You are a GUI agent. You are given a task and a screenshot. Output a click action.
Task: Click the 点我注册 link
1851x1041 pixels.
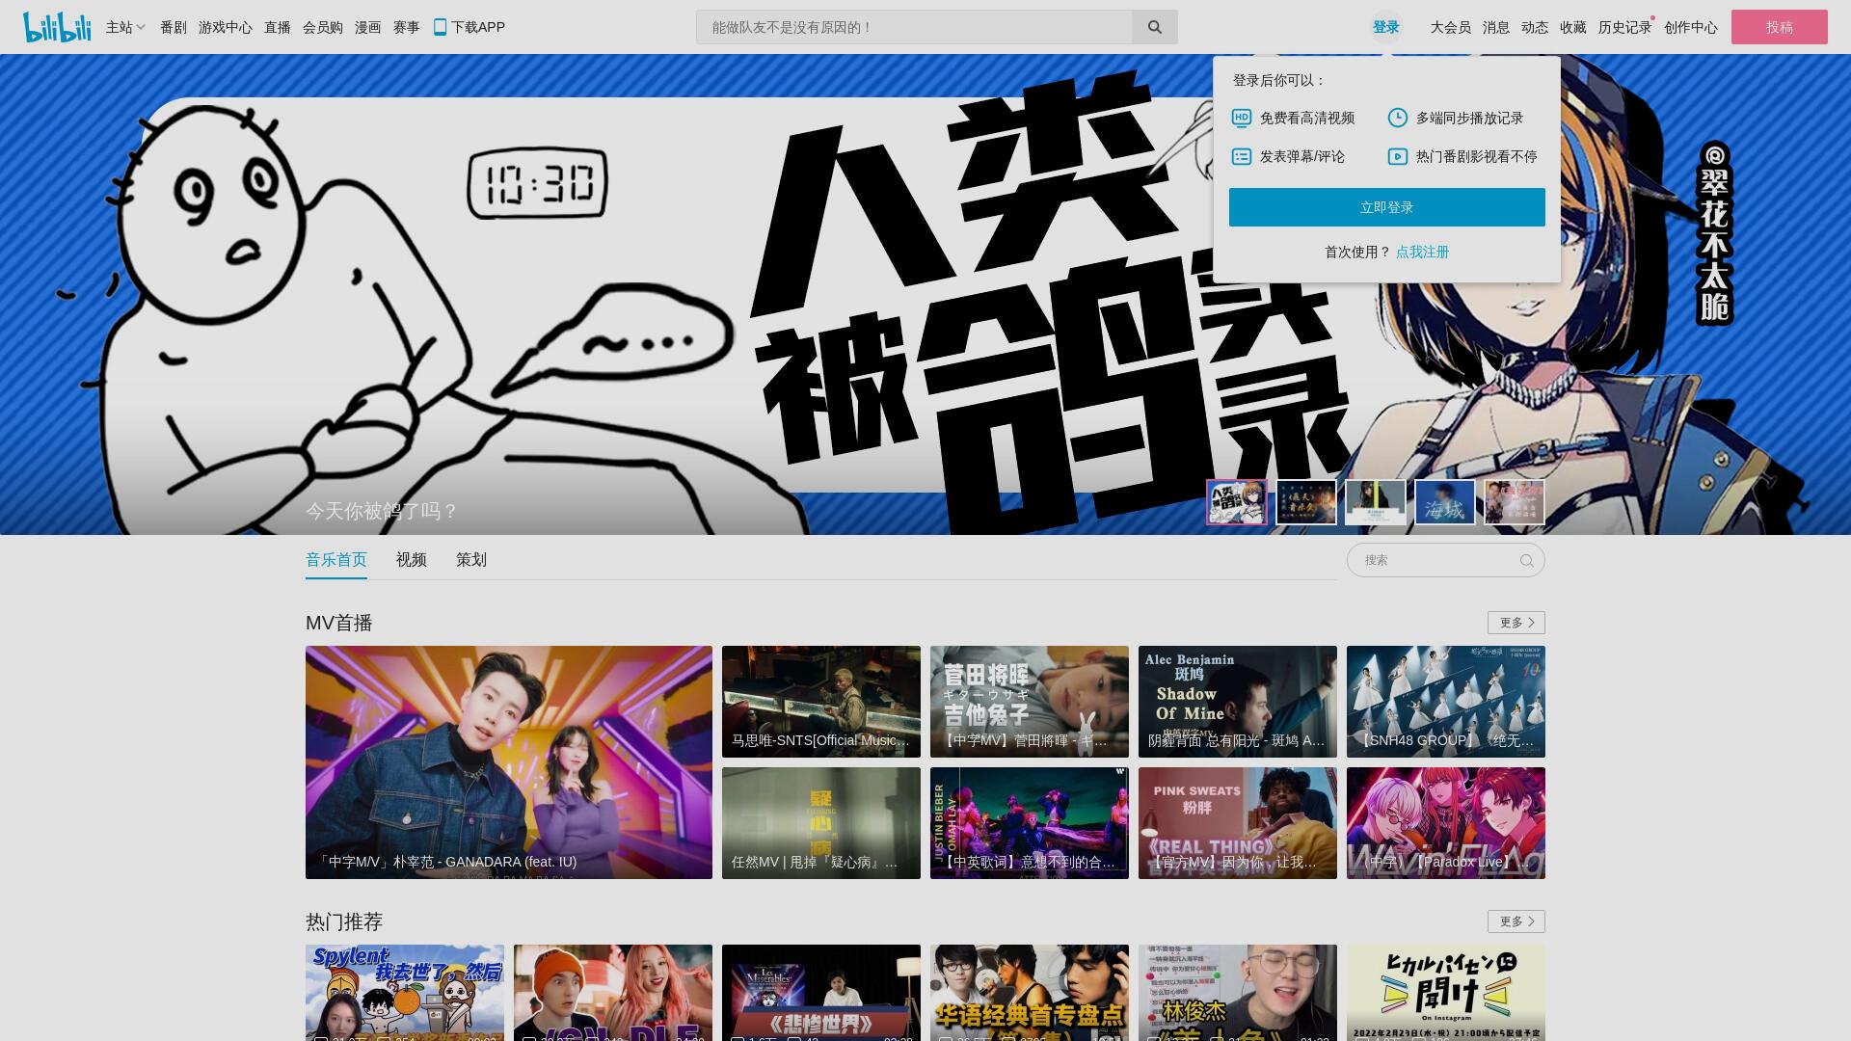tap(1423, 252)
